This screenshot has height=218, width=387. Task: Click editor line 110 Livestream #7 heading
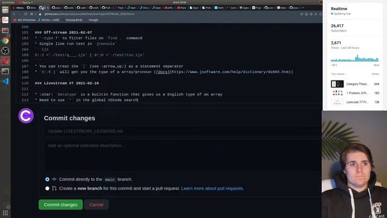(x=67, y=84)
